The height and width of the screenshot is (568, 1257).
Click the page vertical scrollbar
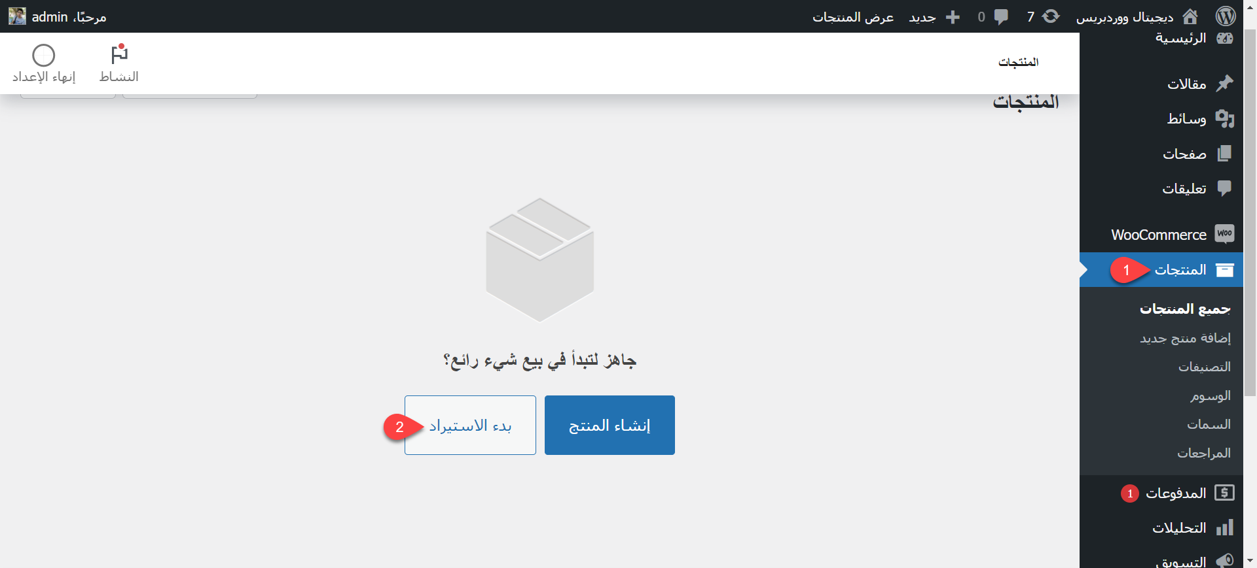tap(1250, 261)
